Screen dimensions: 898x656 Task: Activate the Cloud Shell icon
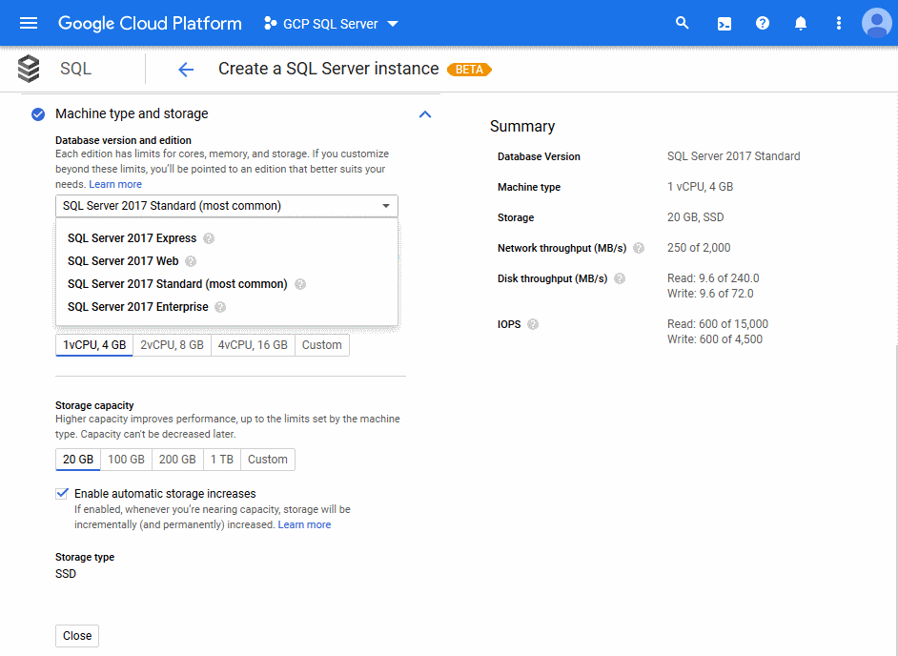click(724, 23)
